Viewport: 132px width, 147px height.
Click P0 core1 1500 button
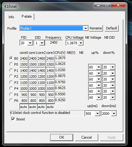33,64
